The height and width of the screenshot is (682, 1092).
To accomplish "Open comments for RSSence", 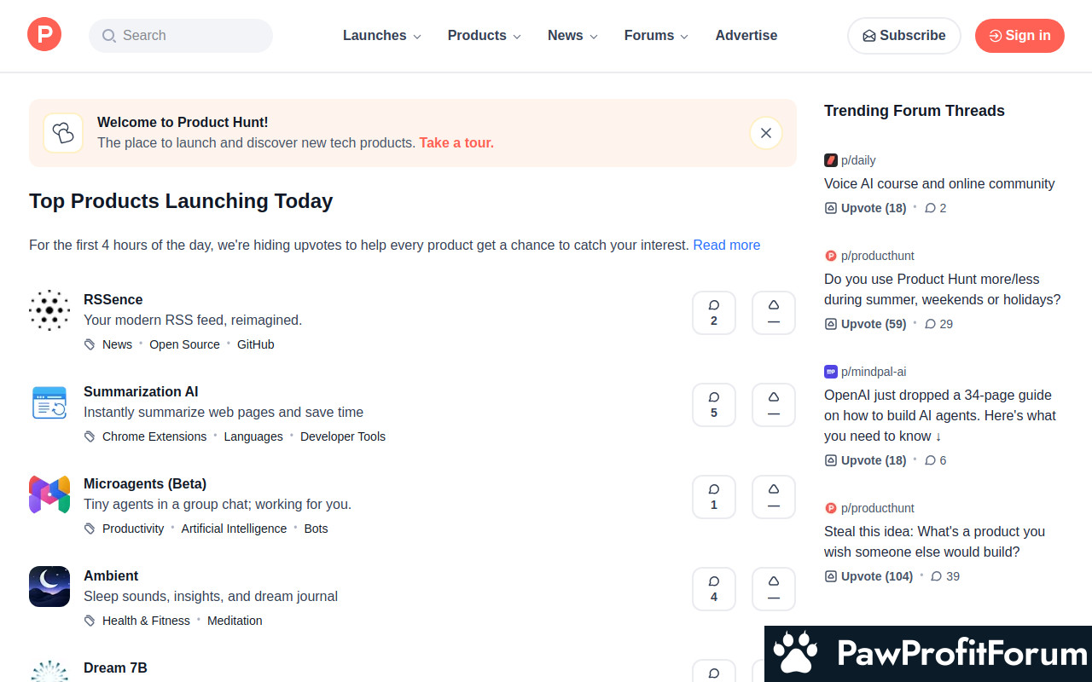I will click(713, 313).
